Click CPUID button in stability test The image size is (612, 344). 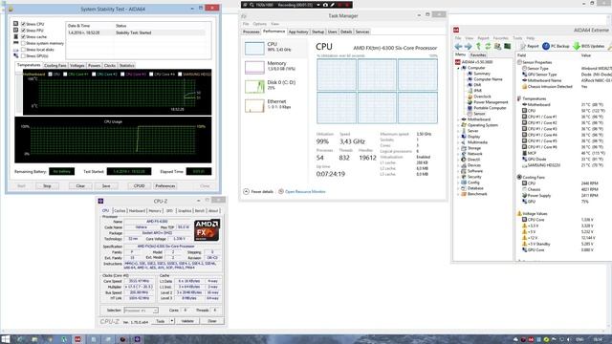pos(139,186)
